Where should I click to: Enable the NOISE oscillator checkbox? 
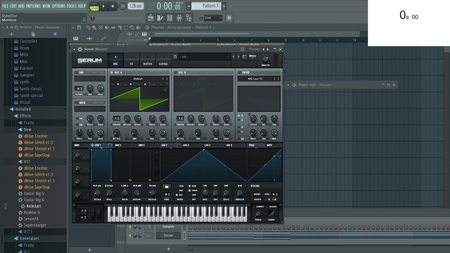[76, 103]
